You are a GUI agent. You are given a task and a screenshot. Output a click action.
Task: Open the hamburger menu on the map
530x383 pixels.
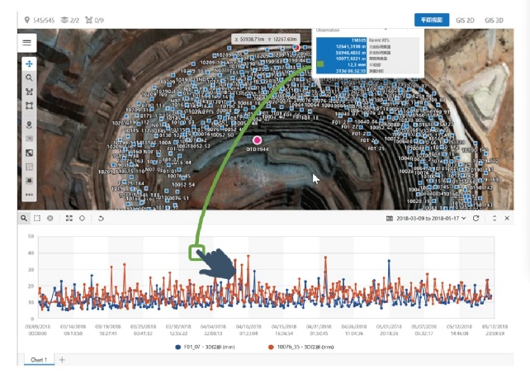[26, 43]
